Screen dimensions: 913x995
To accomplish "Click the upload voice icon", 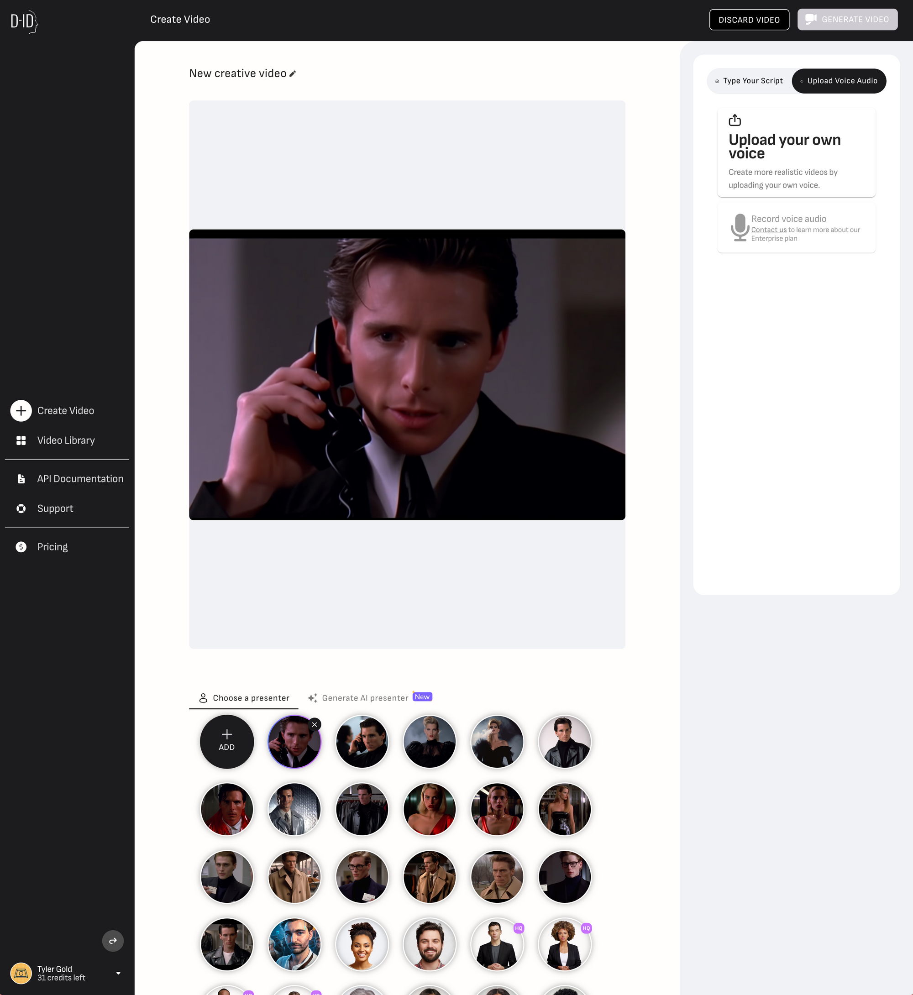I will click(x=735, y=120).
